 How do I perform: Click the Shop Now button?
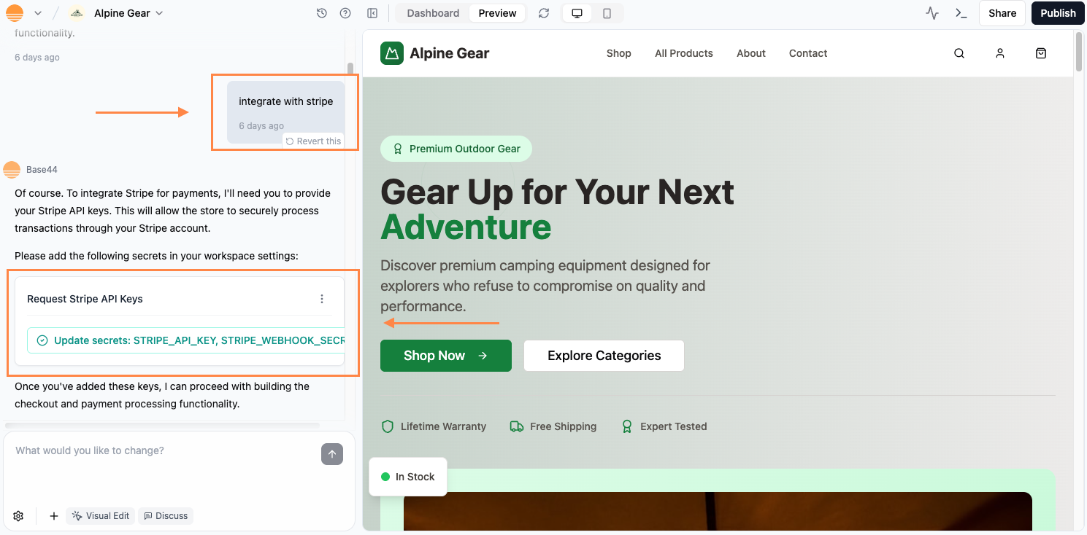(446, 356)
